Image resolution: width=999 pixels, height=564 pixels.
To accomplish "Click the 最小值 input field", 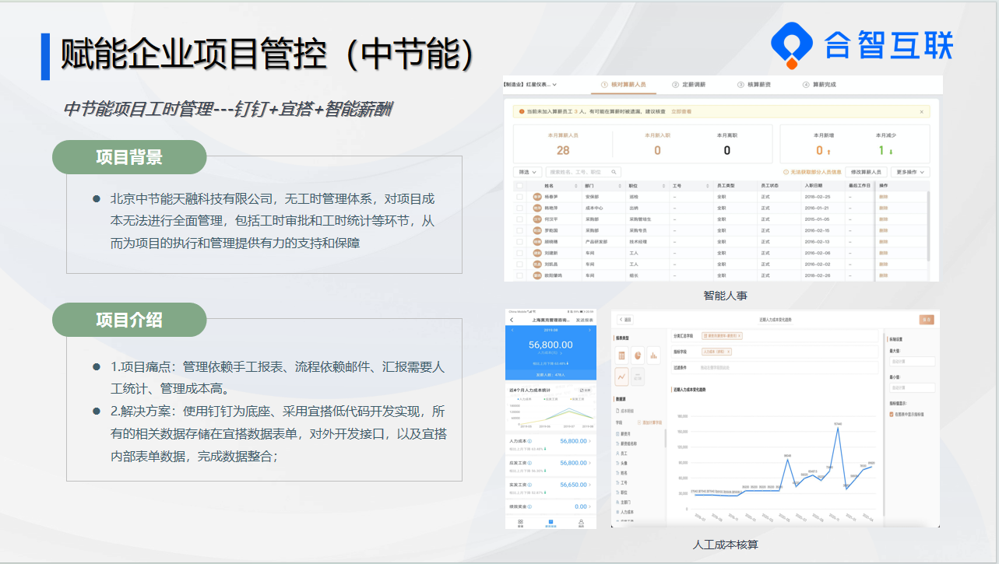I will [x=912, y=387].
